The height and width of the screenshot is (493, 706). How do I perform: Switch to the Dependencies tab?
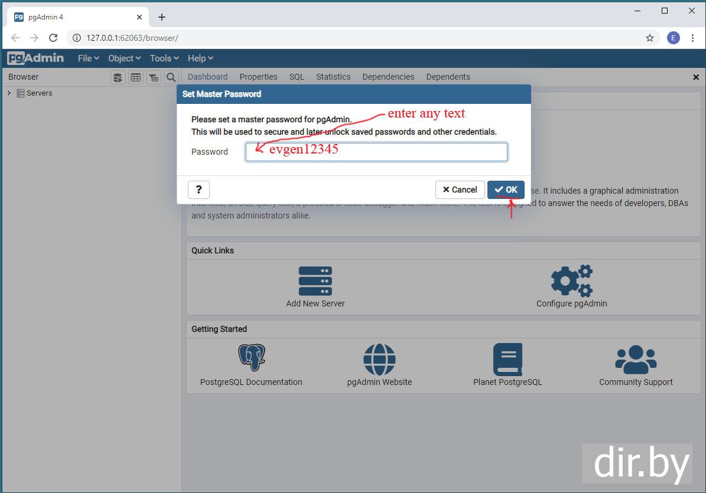[388, 77]
